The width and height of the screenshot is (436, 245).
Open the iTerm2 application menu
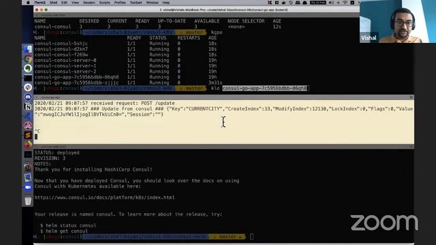coord(40,3)
